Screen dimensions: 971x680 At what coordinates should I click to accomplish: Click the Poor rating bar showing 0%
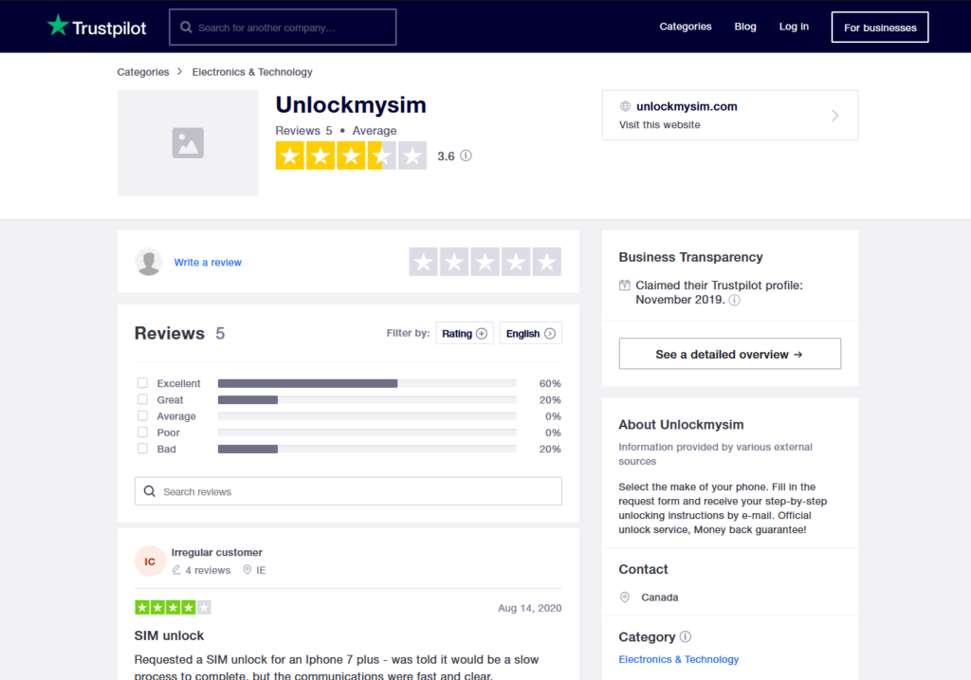coord(367,432)
